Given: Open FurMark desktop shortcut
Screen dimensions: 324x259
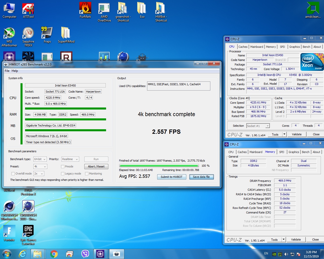Looking at the screenshot, I should point(85,11).
